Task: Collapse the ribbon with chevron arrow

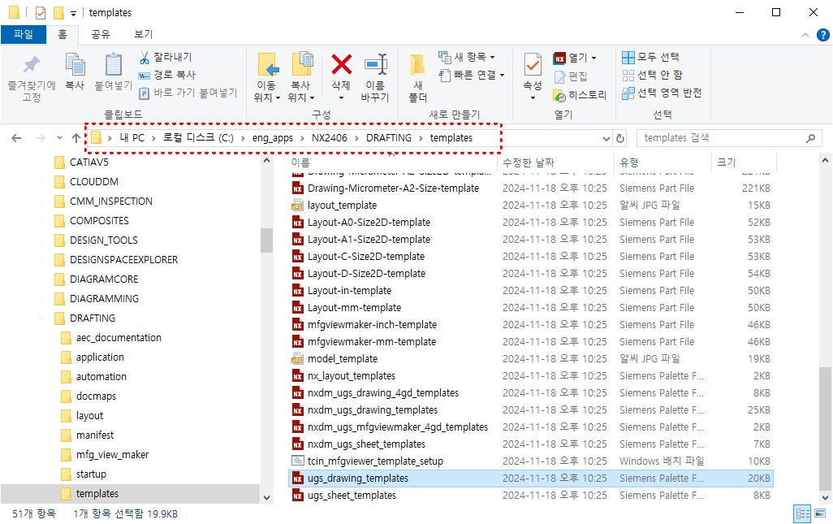Action: pyautogui.click(x=805, y=35)
